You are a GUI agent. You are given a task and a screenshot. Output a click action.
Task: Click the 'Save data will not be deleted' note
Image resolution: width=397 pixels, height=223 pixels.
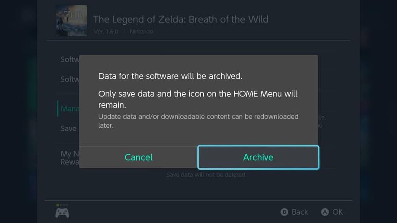coord(206,175)
